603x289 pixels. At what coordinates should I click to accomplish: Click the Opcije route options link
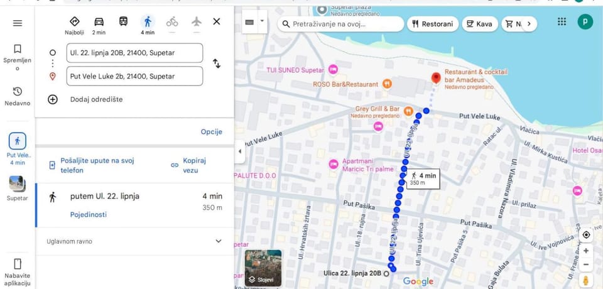[211, 132]
